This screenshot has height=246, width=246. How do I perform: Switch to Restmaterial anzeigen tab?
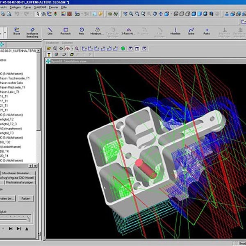pos(19,182)
